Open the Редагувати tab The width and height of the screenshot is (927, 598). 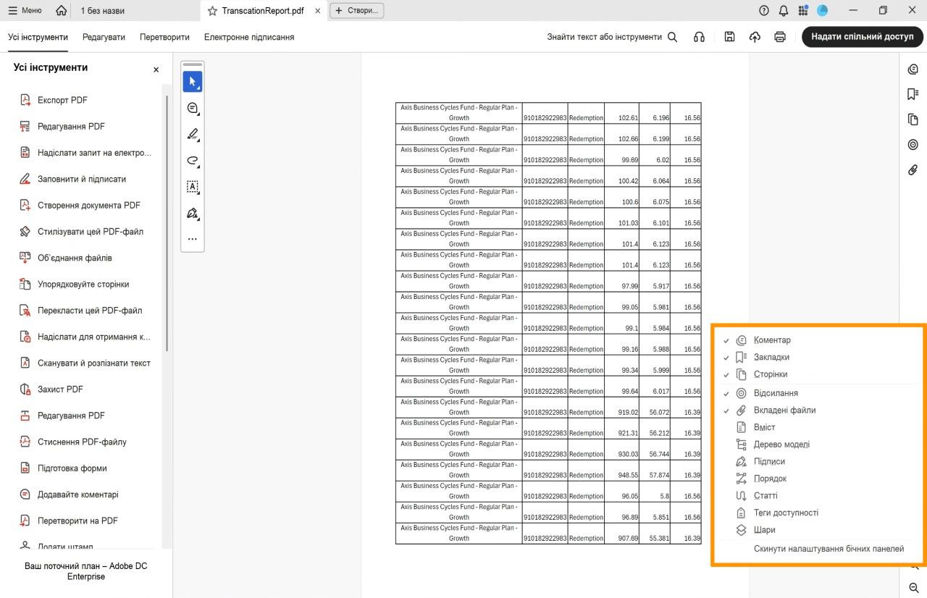tap(104, 37)
